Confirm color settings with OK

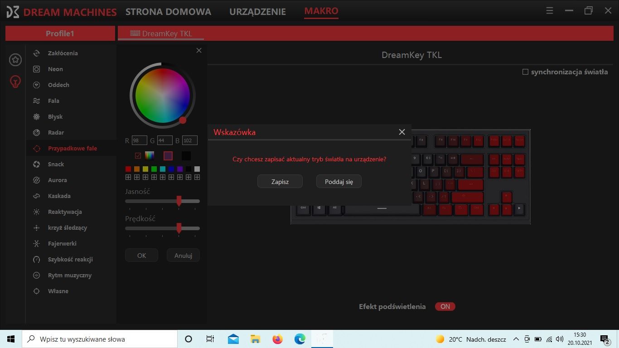tap(141, 256)
